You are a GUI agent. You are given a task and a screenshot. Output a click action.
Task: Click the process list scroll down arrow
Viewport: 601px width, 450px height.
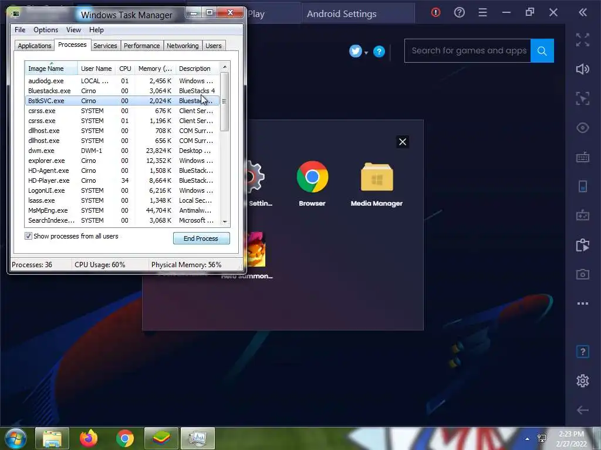click(225, 222)
